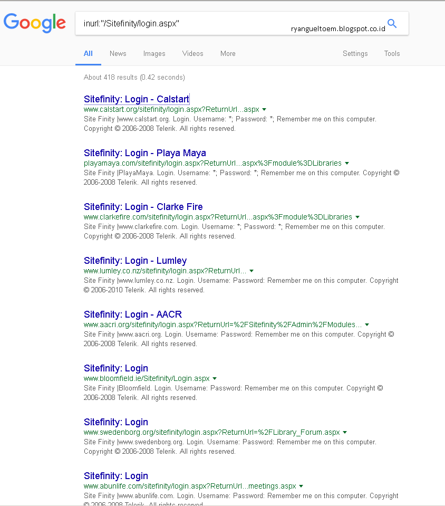Viewport: 445px width, 506px height.
Task: Click the green www.clarkefire.com URL text
Action: click(218, 217)
